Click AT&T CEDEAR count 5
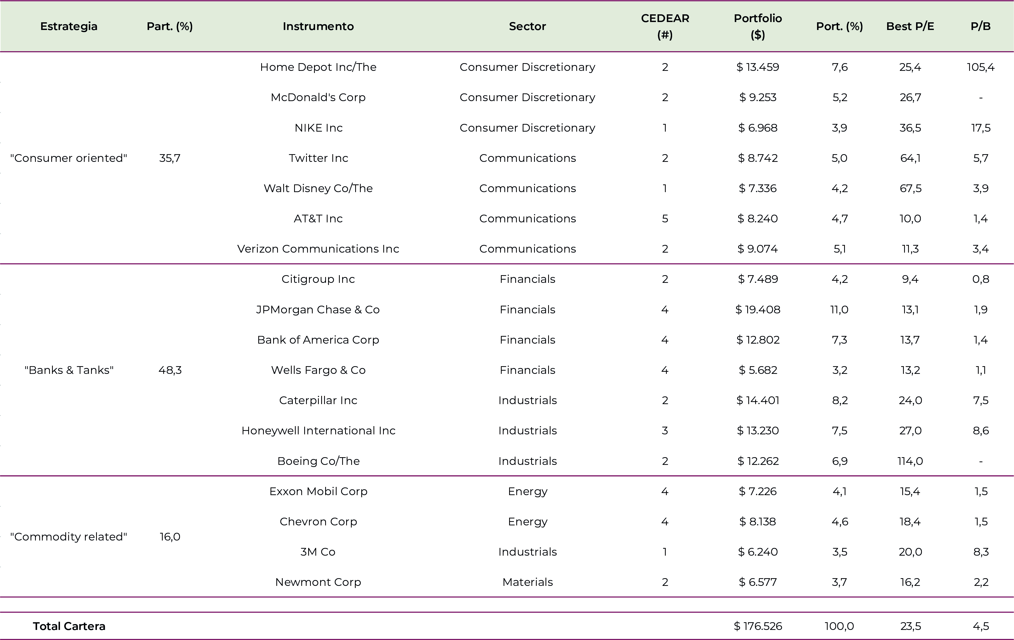Viewport: 1014px width, 640px height. click(665, 219)
